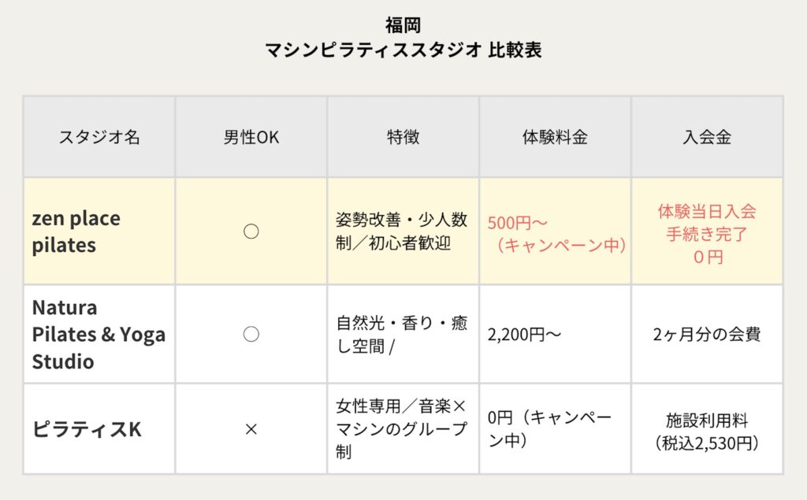Click the 入会金 column header

(707, 137)
